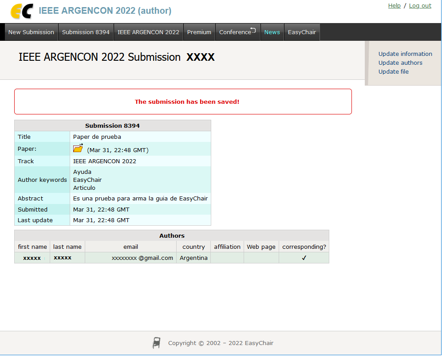The width and height of the screenshot is (442, 357).
Task: Select the IEEE ARGENCON 2022 menu item
Action: (x=148, y=32)
